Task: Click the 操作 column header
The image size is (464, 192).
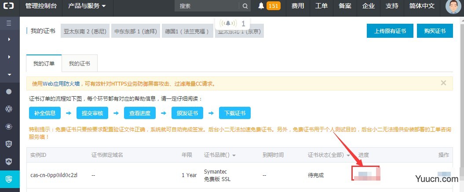Action: pyautogui.click(x=444, y=155)
